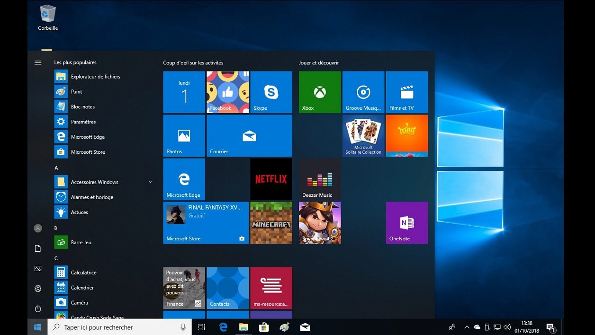Open Calculatrice from the app list
Viewport: 595px width, 335px height.
click(104, 273)
